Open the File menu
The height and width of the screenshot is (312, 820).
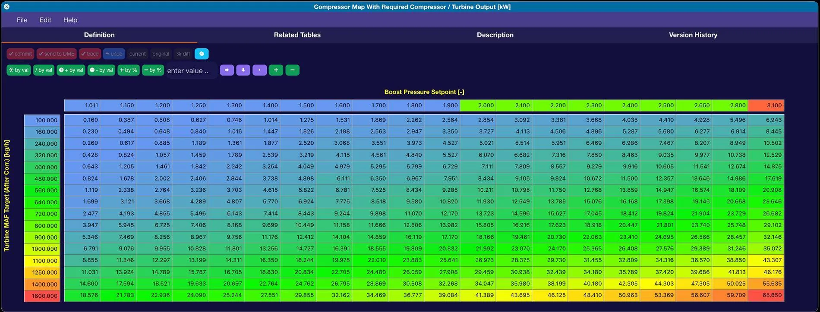coord(22,20)
